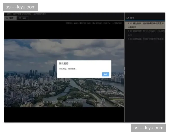
Task: Click the 章节 panel icon
Action: click(x=128, y=17)
